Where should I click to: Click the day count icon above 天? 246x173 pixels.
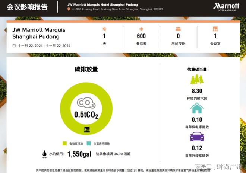pos(104,29)
